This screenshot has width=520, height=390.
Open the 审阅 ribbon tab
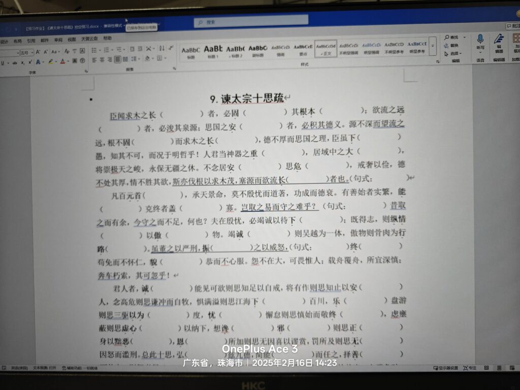tap(58, 40)
